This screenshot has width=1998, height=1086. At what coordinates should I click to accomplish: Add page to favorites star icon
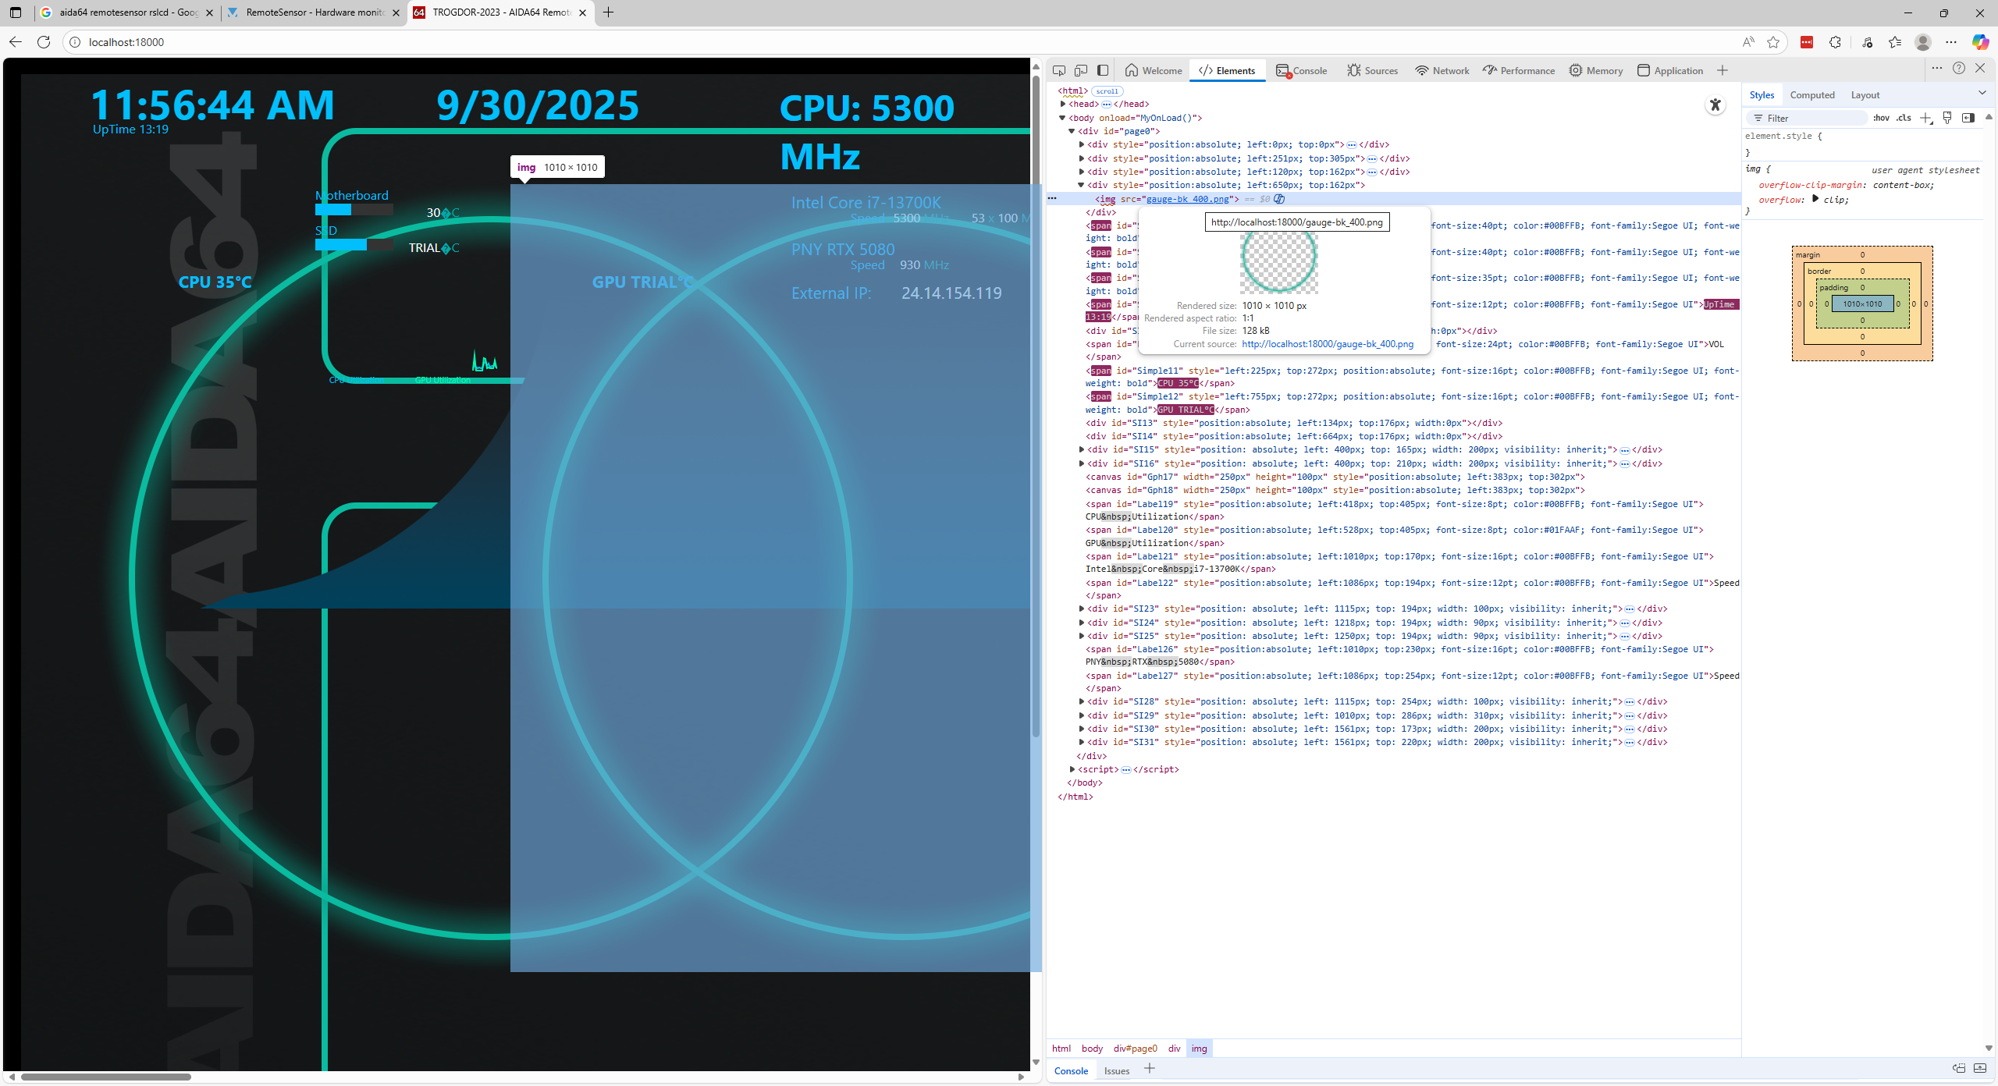(1773, 42)
